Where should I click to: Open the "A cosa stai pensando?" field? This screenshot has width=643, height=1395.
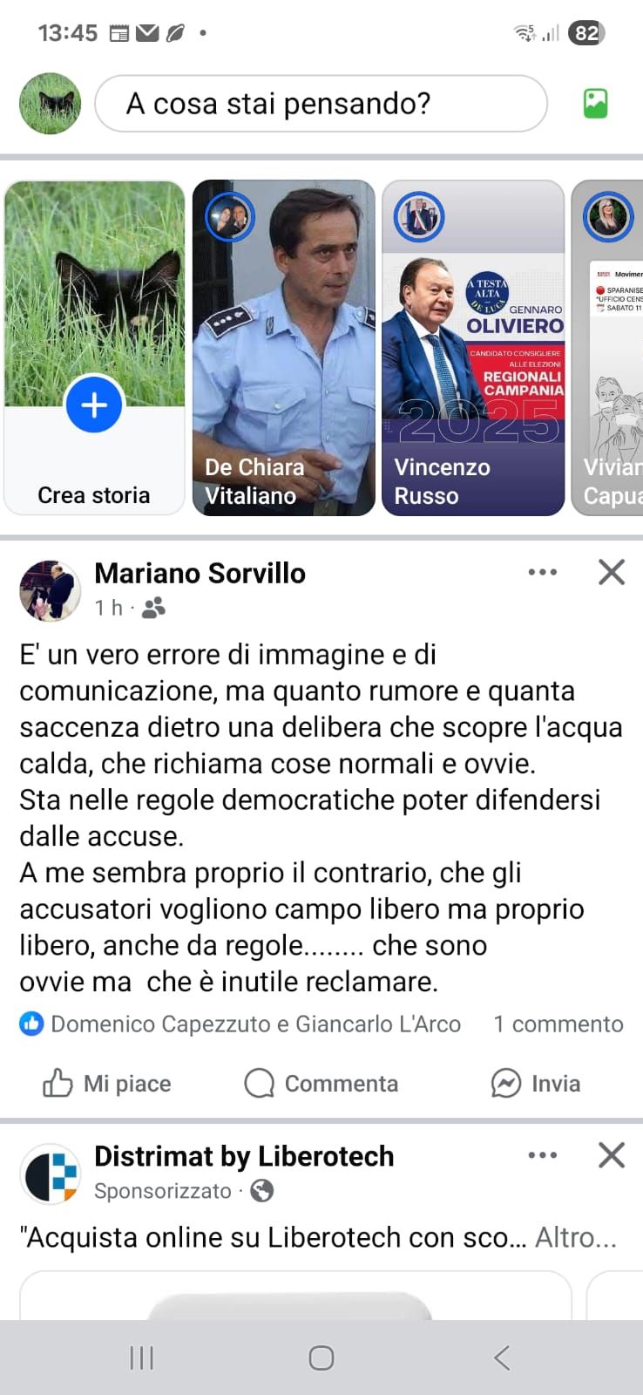click(x=321, y=104)
